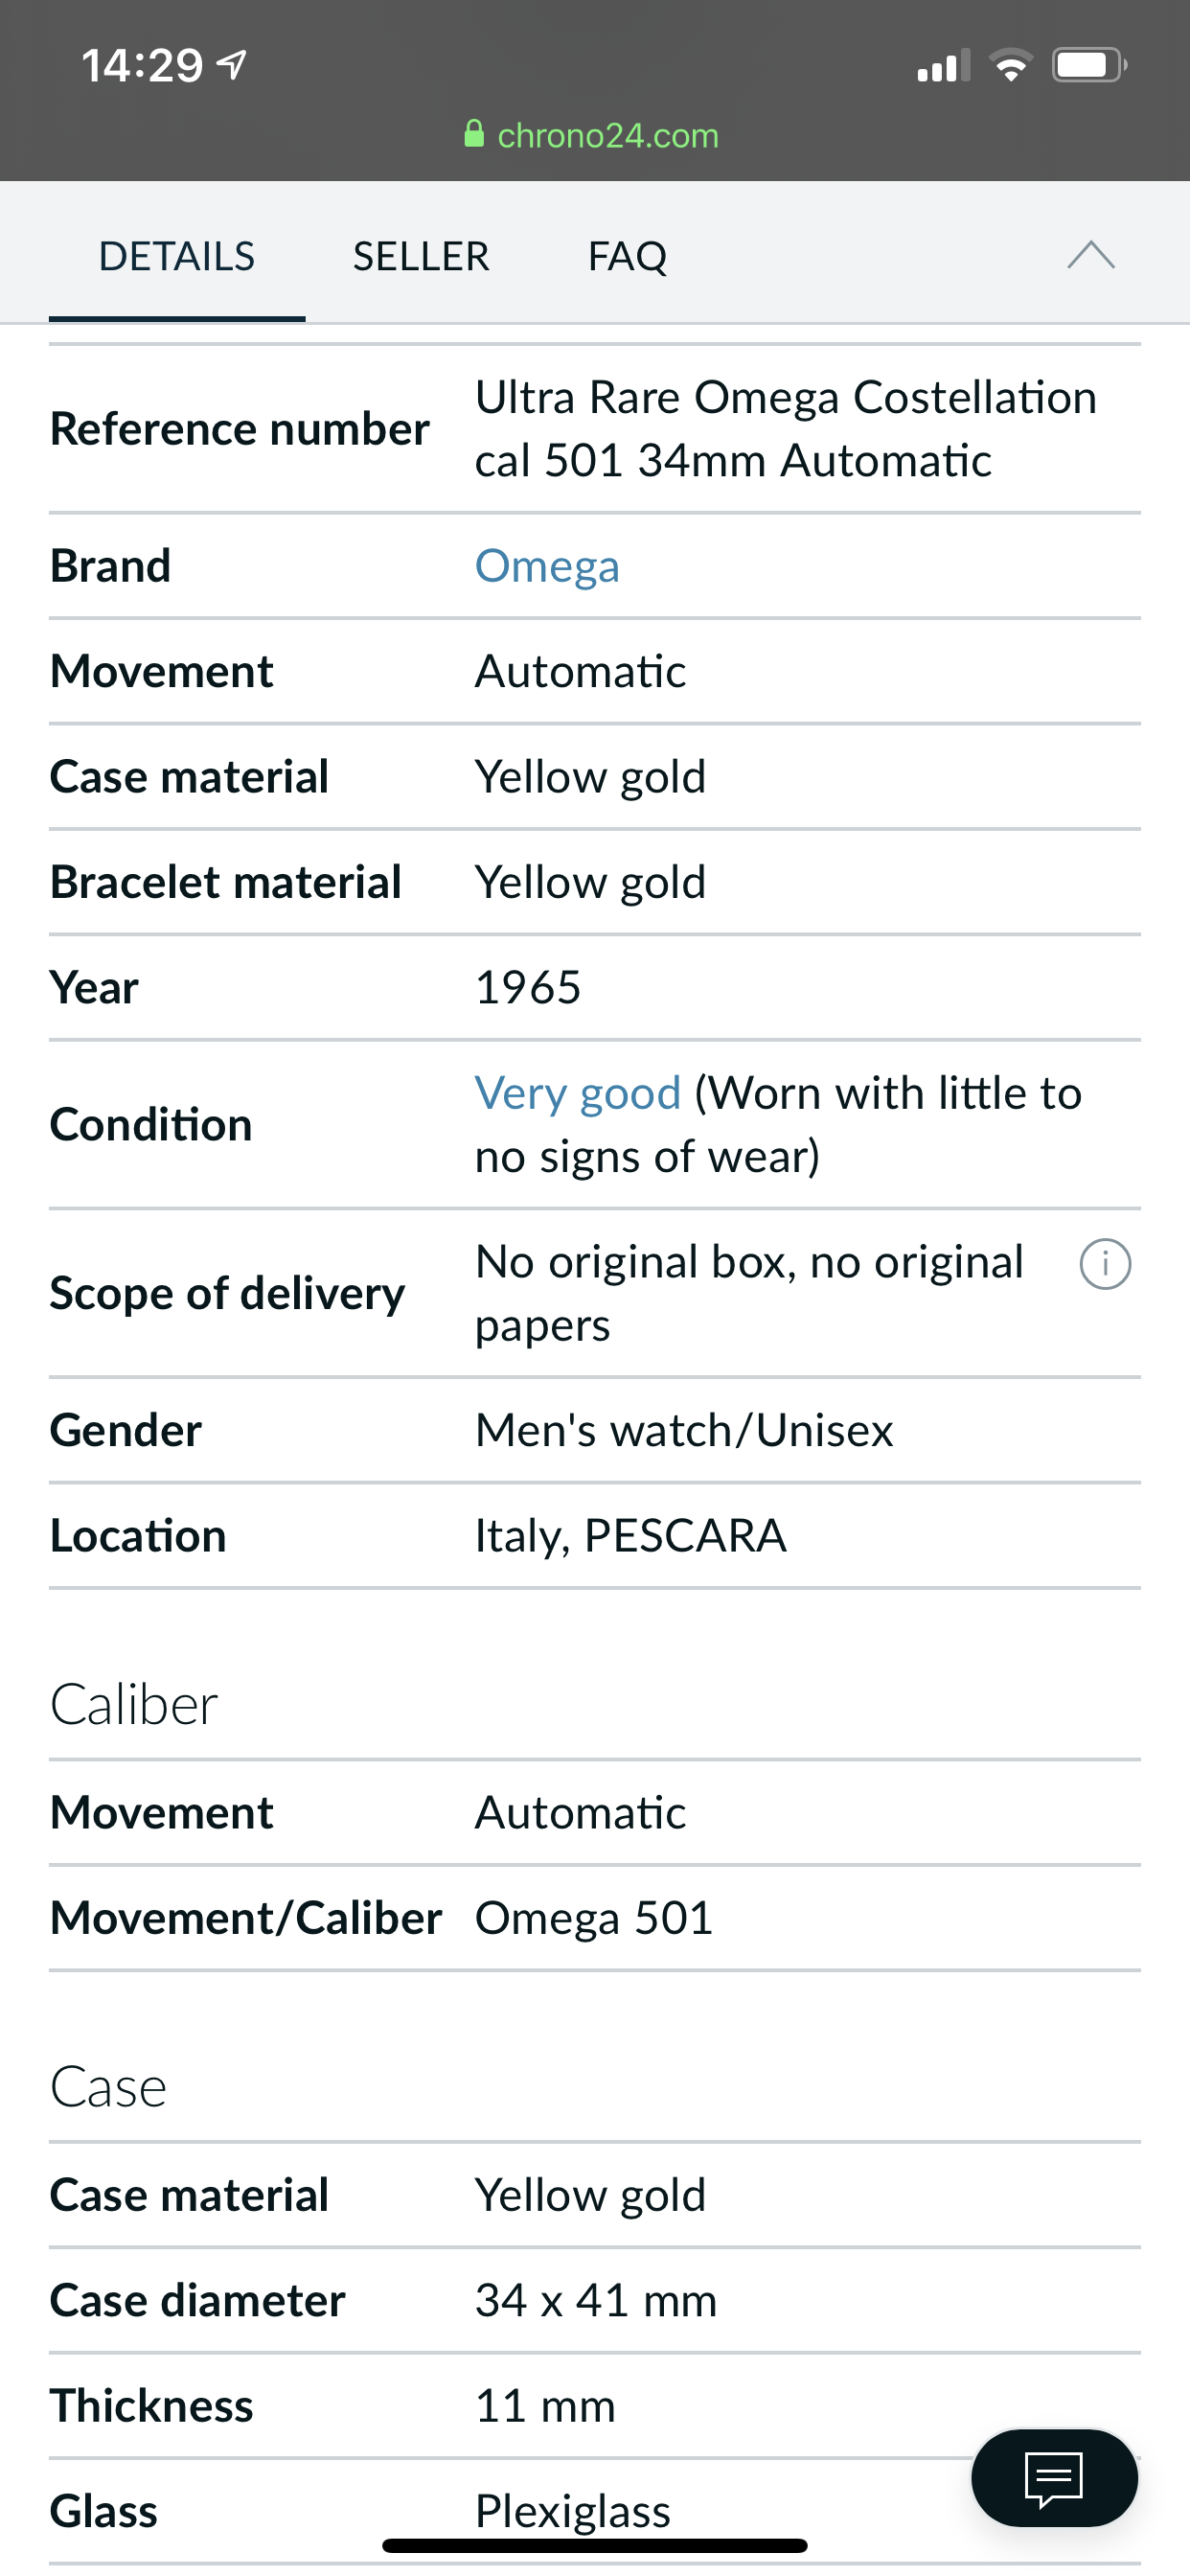This screenshot has width=1190, height=2576.
Task: Tap the Reference number value text
Action: tap(786, 429)
